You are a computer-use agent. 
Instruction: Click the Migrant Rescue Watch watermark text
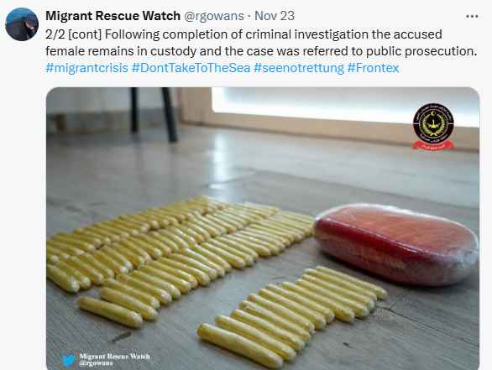tap(114, 357)
